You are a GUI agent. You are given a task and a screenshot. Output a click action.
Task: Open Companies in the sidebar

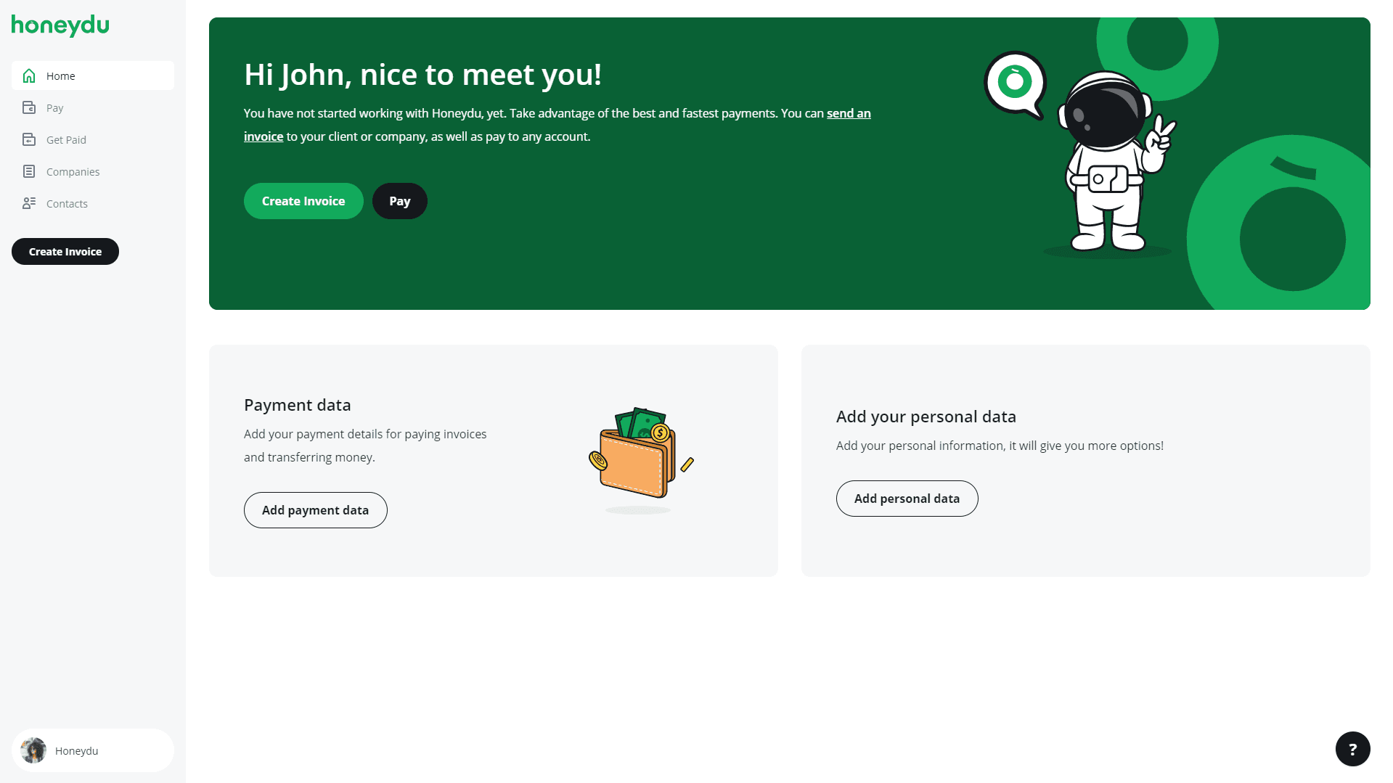click(93, 171)
